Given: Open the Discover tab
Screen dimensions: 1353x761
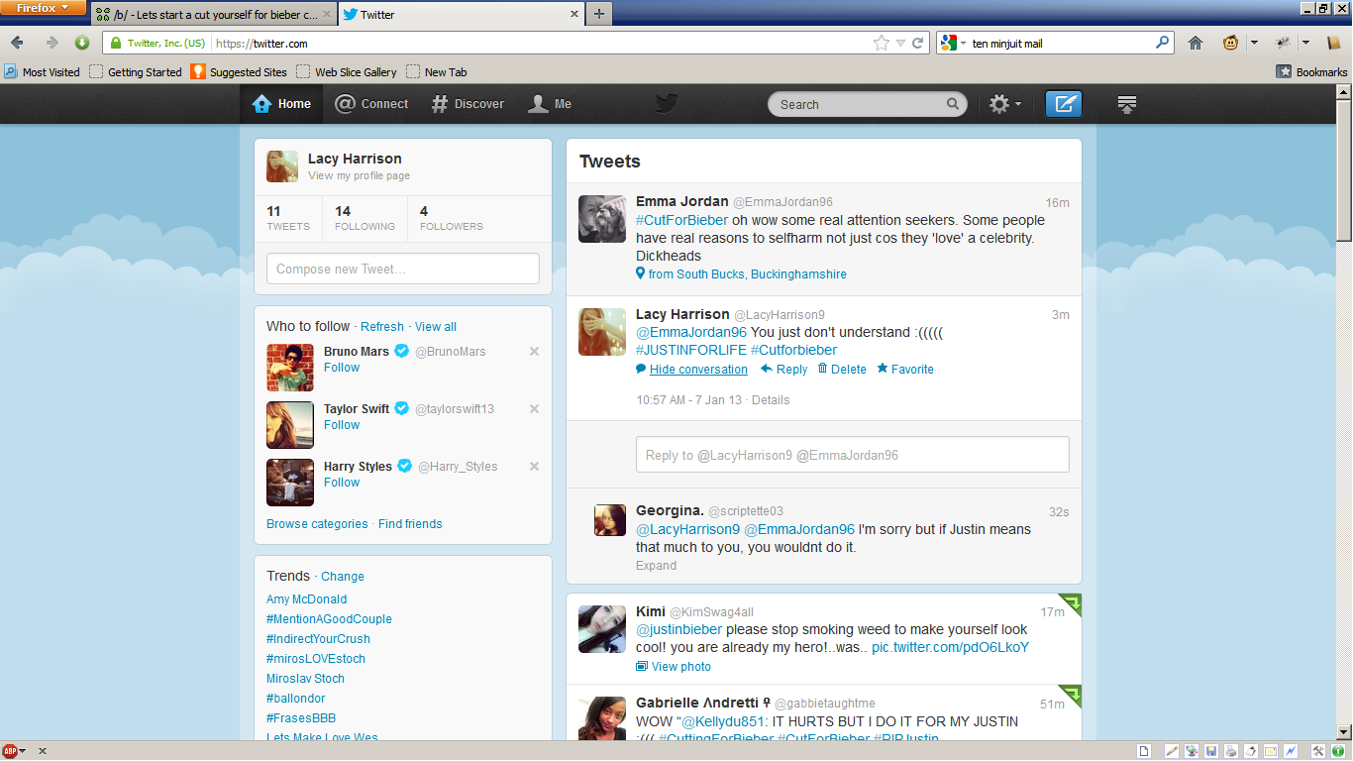Looking at the screenshot, I should (468, 104).
